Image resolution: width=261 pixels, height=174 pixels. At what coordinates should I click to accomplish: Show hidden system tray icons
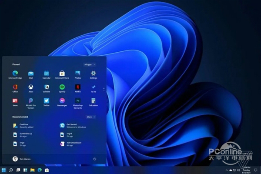point(227,170)
